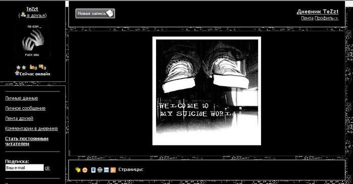Open the orange clock icon in bottom bar
Image resolution: width=353 pixels, height=184 pixels.
coord(85,170)
